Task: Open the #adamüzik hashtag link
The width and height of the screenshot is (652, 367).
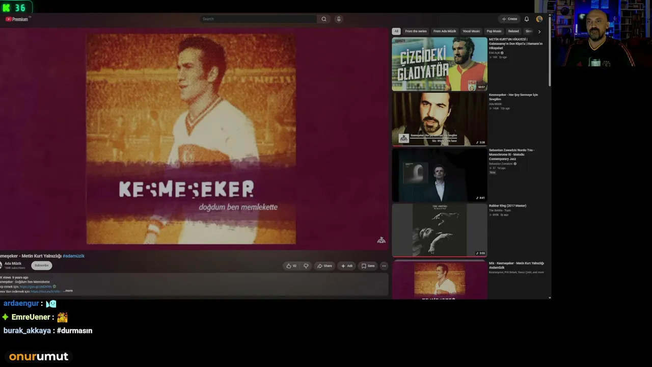Action: point(73,256)
